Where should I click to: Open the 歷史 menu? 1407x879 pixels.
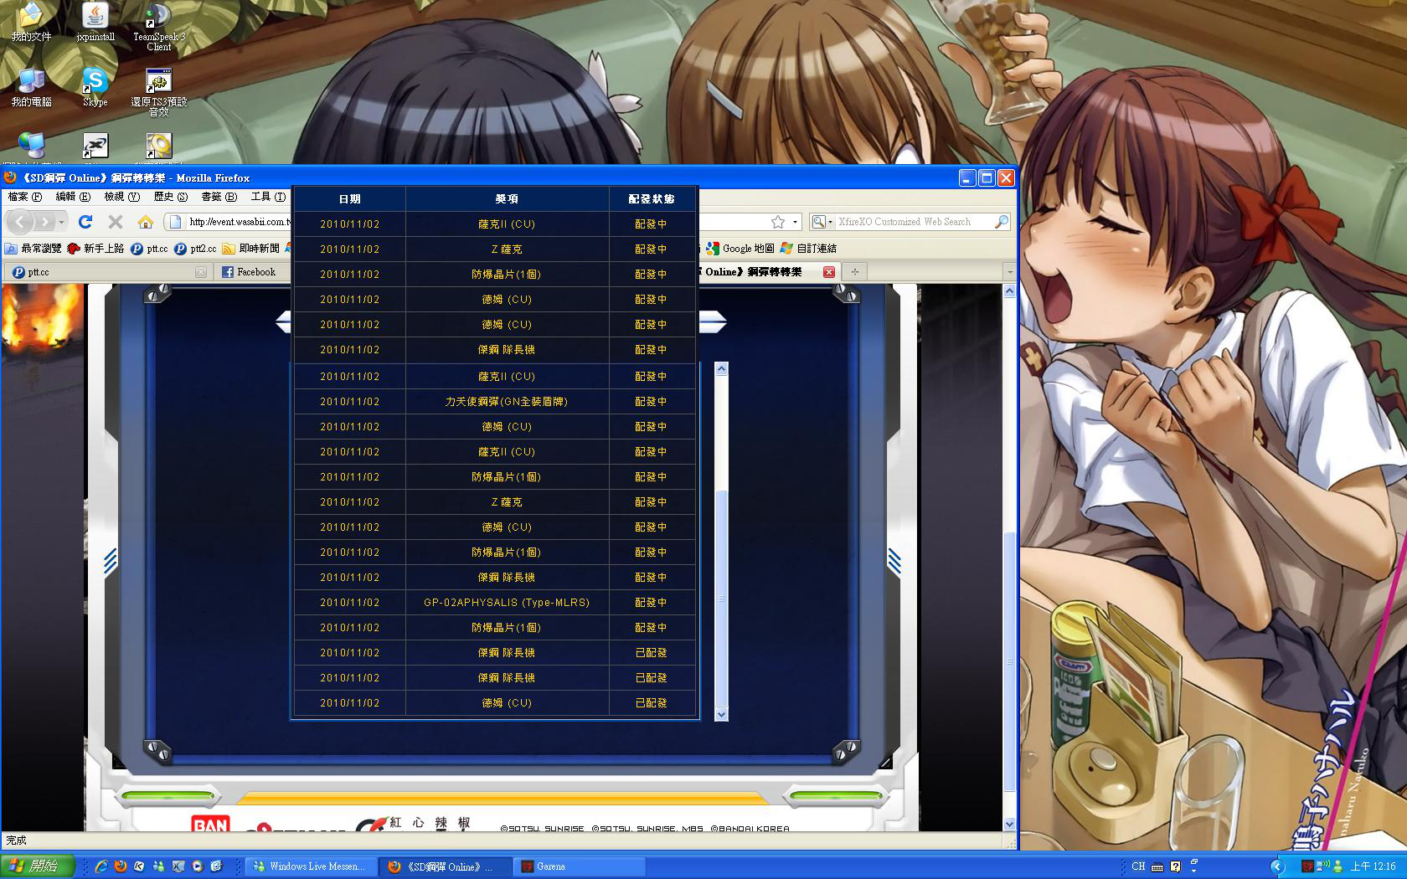point(170,197)
